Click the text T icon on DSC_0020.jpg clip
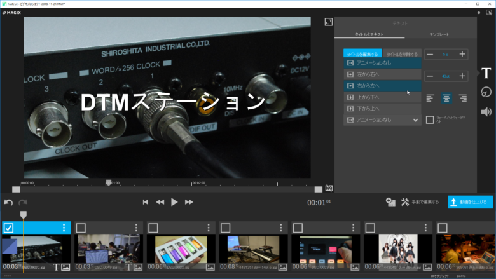 [x=57, y=268]
